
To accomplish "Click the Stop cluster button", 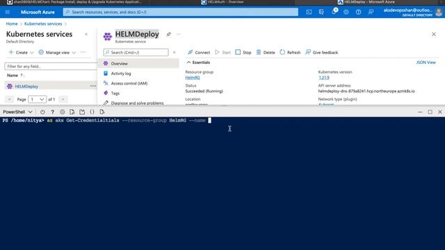I will tap(243, 53).
